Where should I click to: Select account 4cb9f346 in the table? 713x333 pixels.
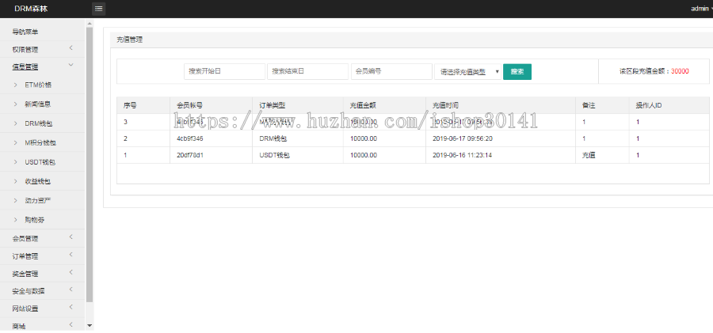point(189,138)
